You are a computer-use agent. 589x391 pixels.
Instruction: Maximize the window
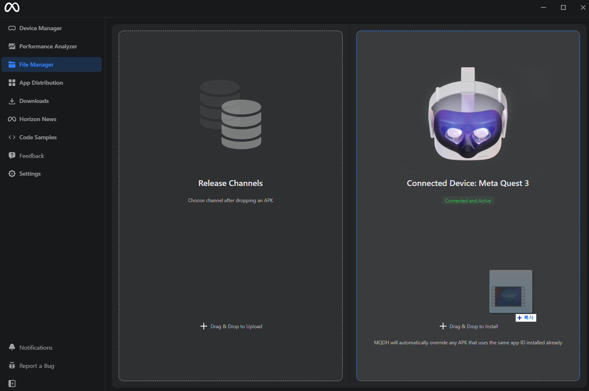tap(563, 7)
